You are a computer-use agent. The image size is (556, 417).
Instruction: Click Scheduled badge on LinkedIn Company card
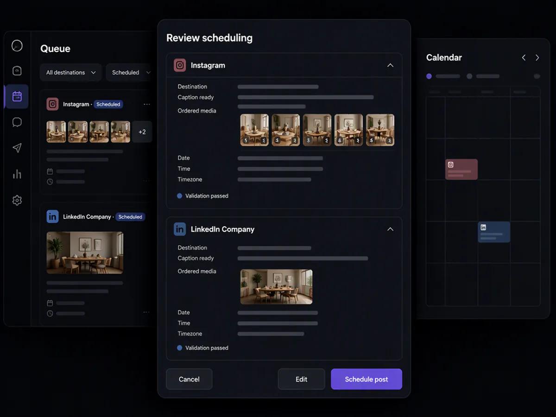click(x=130, y=217)
